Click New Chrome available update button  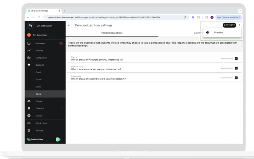(229, 17)
